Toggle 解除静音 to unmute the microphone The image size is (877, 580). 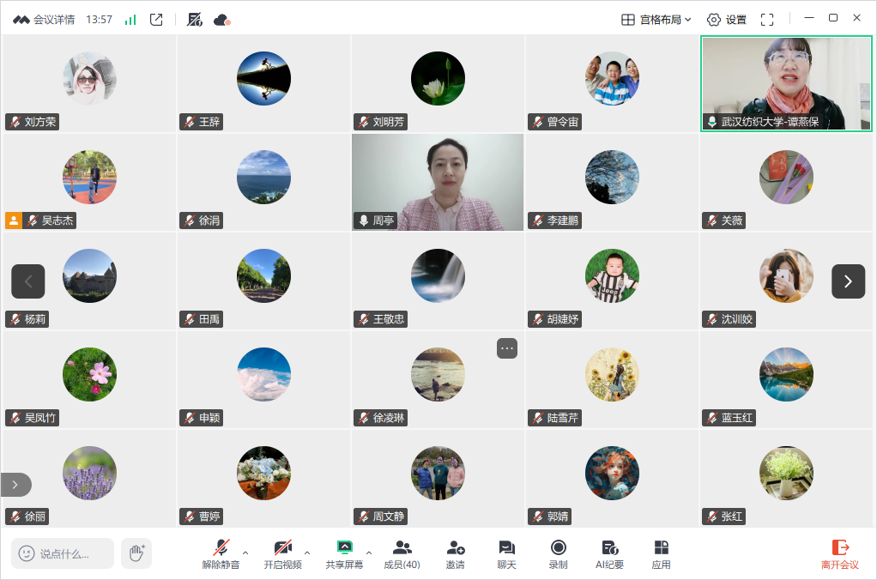(x=221, y=553)
